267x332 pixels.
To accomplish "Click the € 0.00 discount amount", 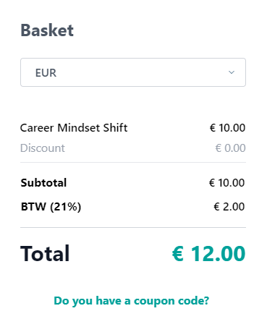I will (x=230, y=148).
